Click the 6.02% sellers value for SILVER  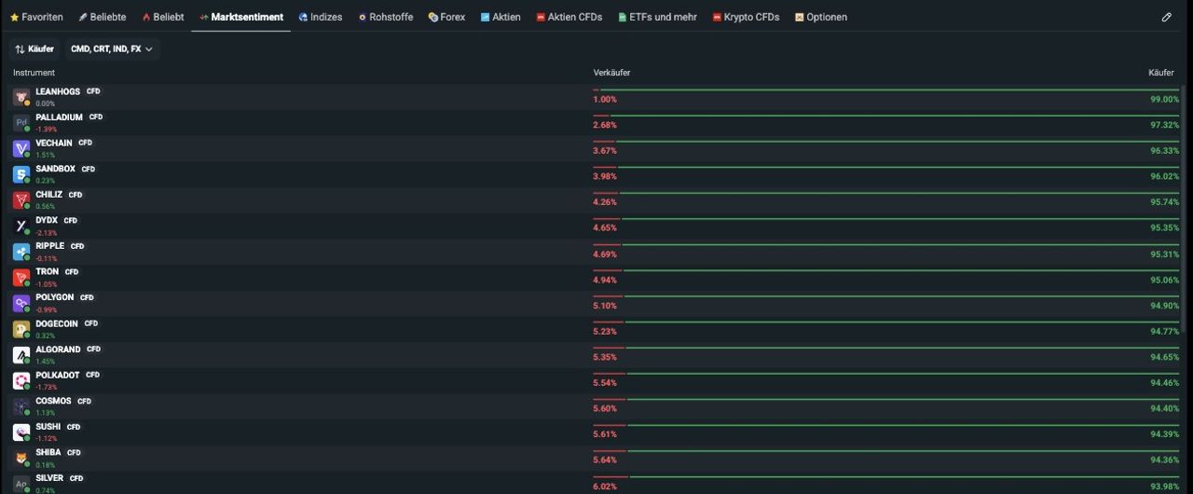(x=605, y=486)
